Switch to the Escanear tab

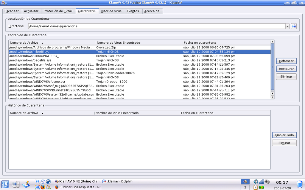point(12,11)
